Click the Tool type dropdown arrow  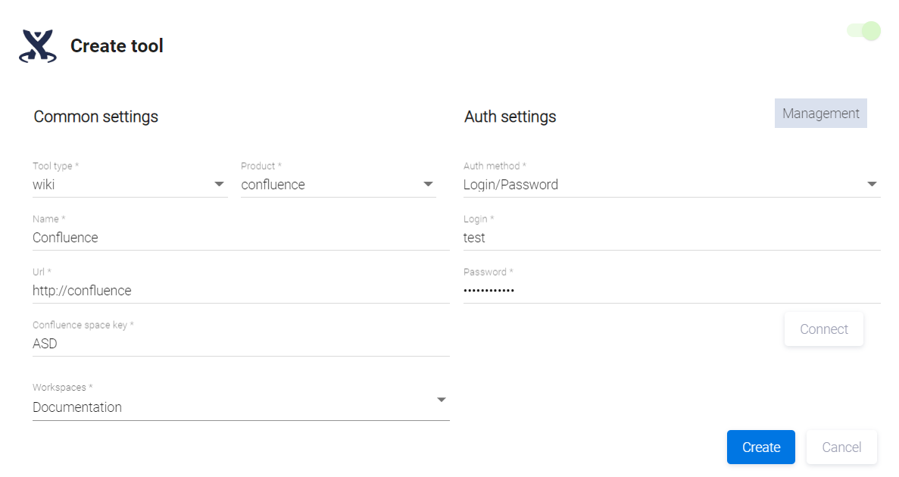coord(219,184)
